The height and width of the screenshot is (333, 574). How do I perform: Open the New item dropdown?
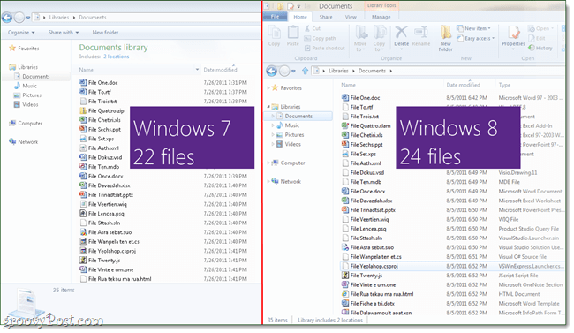473,28
